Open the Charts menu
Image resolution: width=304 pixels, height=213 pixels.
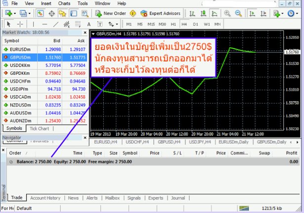coord(64,3)
